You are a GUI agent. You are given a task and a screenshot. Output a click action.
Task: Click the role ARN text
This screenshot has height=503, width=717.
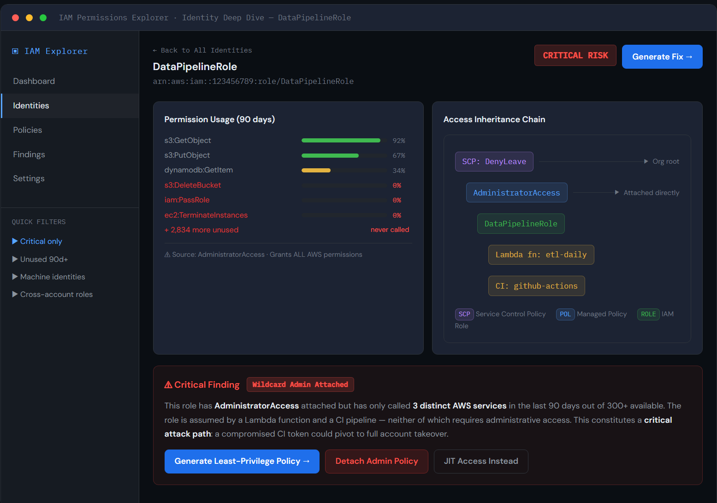[254, 81]
